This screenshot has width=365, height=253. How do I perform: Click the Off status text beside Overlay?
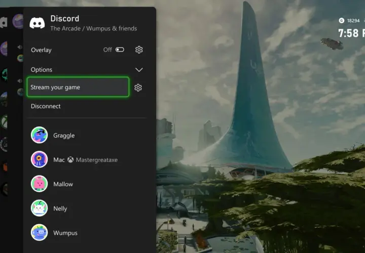click(107, 50)
